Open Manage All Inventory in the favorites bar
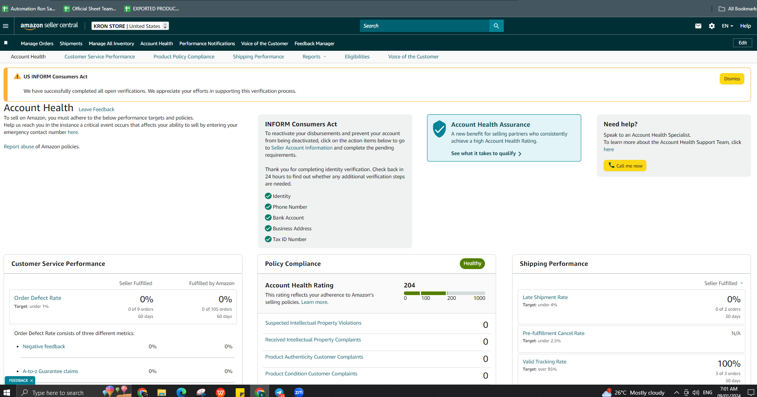The width and height of the screenshot is (757, 397). [x=111, y=43]
